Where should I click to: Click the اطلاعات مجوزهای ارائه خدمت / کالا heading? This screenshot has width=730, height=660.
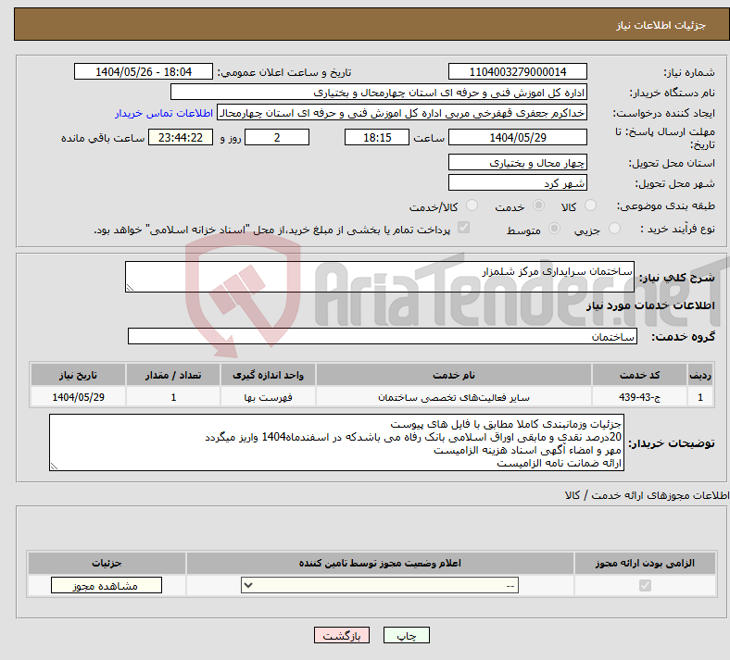pos(647,495)
